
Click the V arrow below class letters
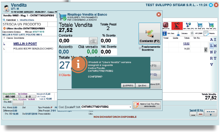(211, 65)
